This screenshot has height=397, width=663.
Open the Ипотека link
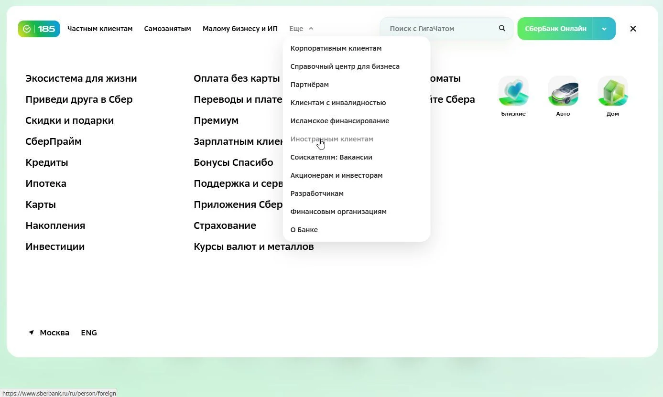[x=46, y=183]
